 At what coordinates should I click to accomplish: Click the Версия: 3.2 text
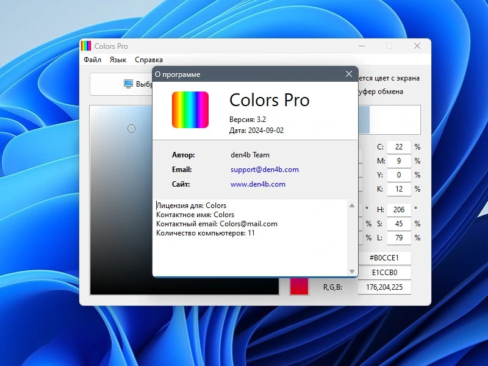[x=248, y=120]
